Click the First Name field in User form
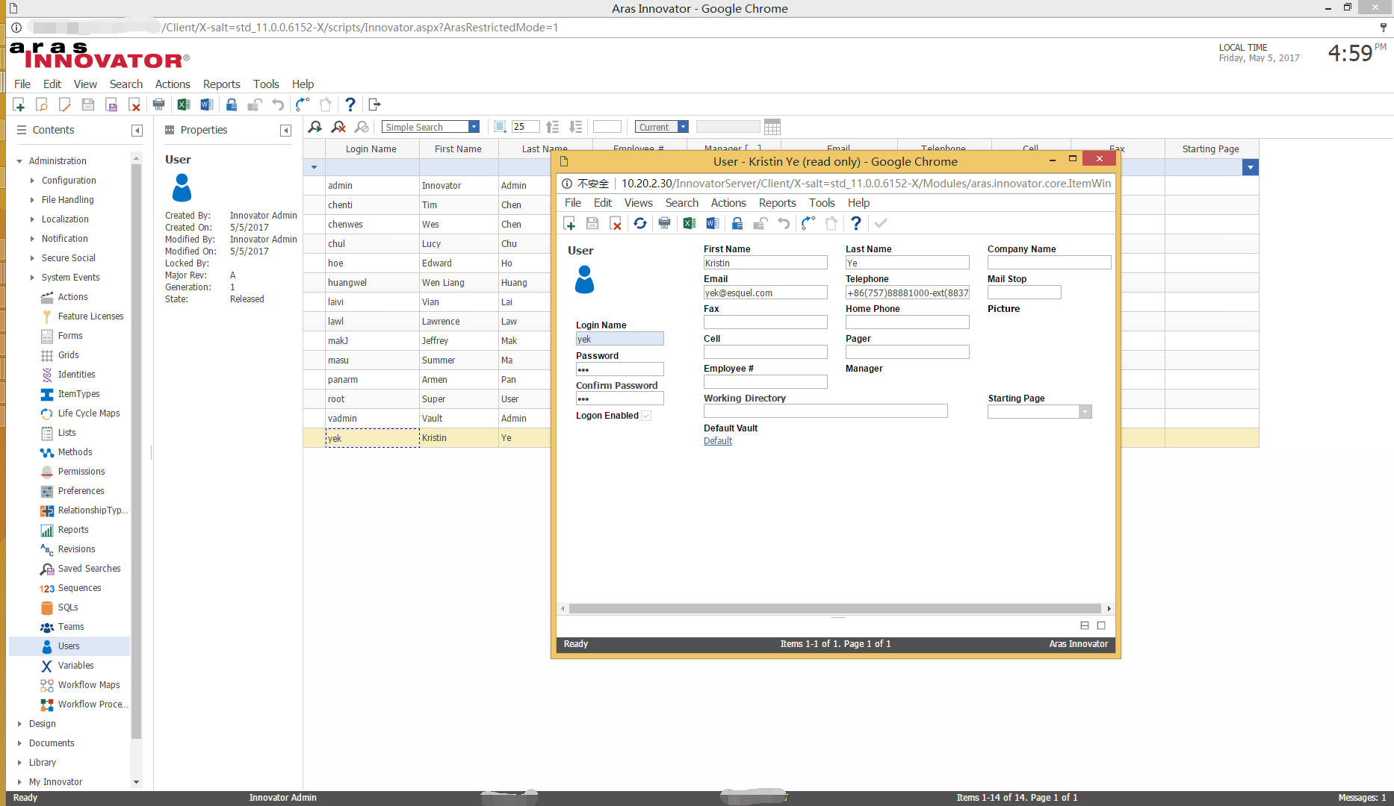The height and width of the screenshot is (806, 1394). pyautogui.click(x=765, y=263)
